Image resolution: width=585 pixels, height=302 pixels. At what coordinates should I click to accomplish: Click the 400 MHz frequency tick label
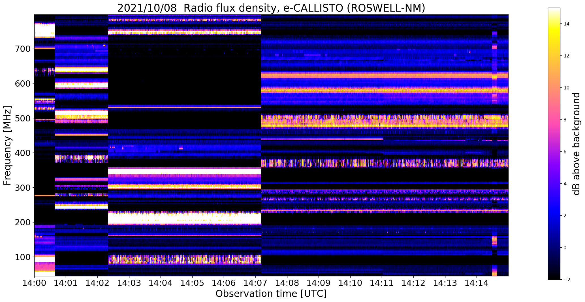22,153
